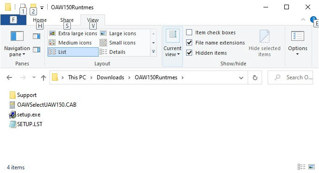Collapse the ribbon with the caret
Viewport: 319px width, 173px height.
tap(303, 19)
